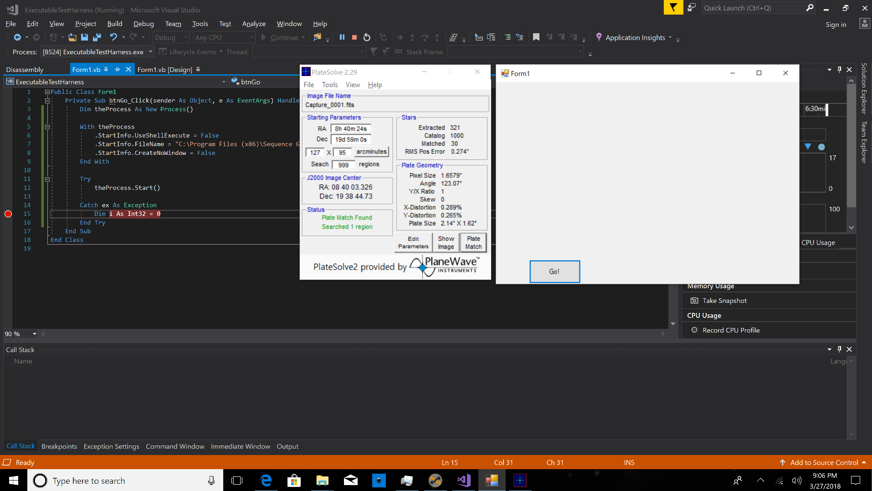This screenshot has height=491, width=872.
Task: Click the Open File folder icon
Action: (72, 37)
